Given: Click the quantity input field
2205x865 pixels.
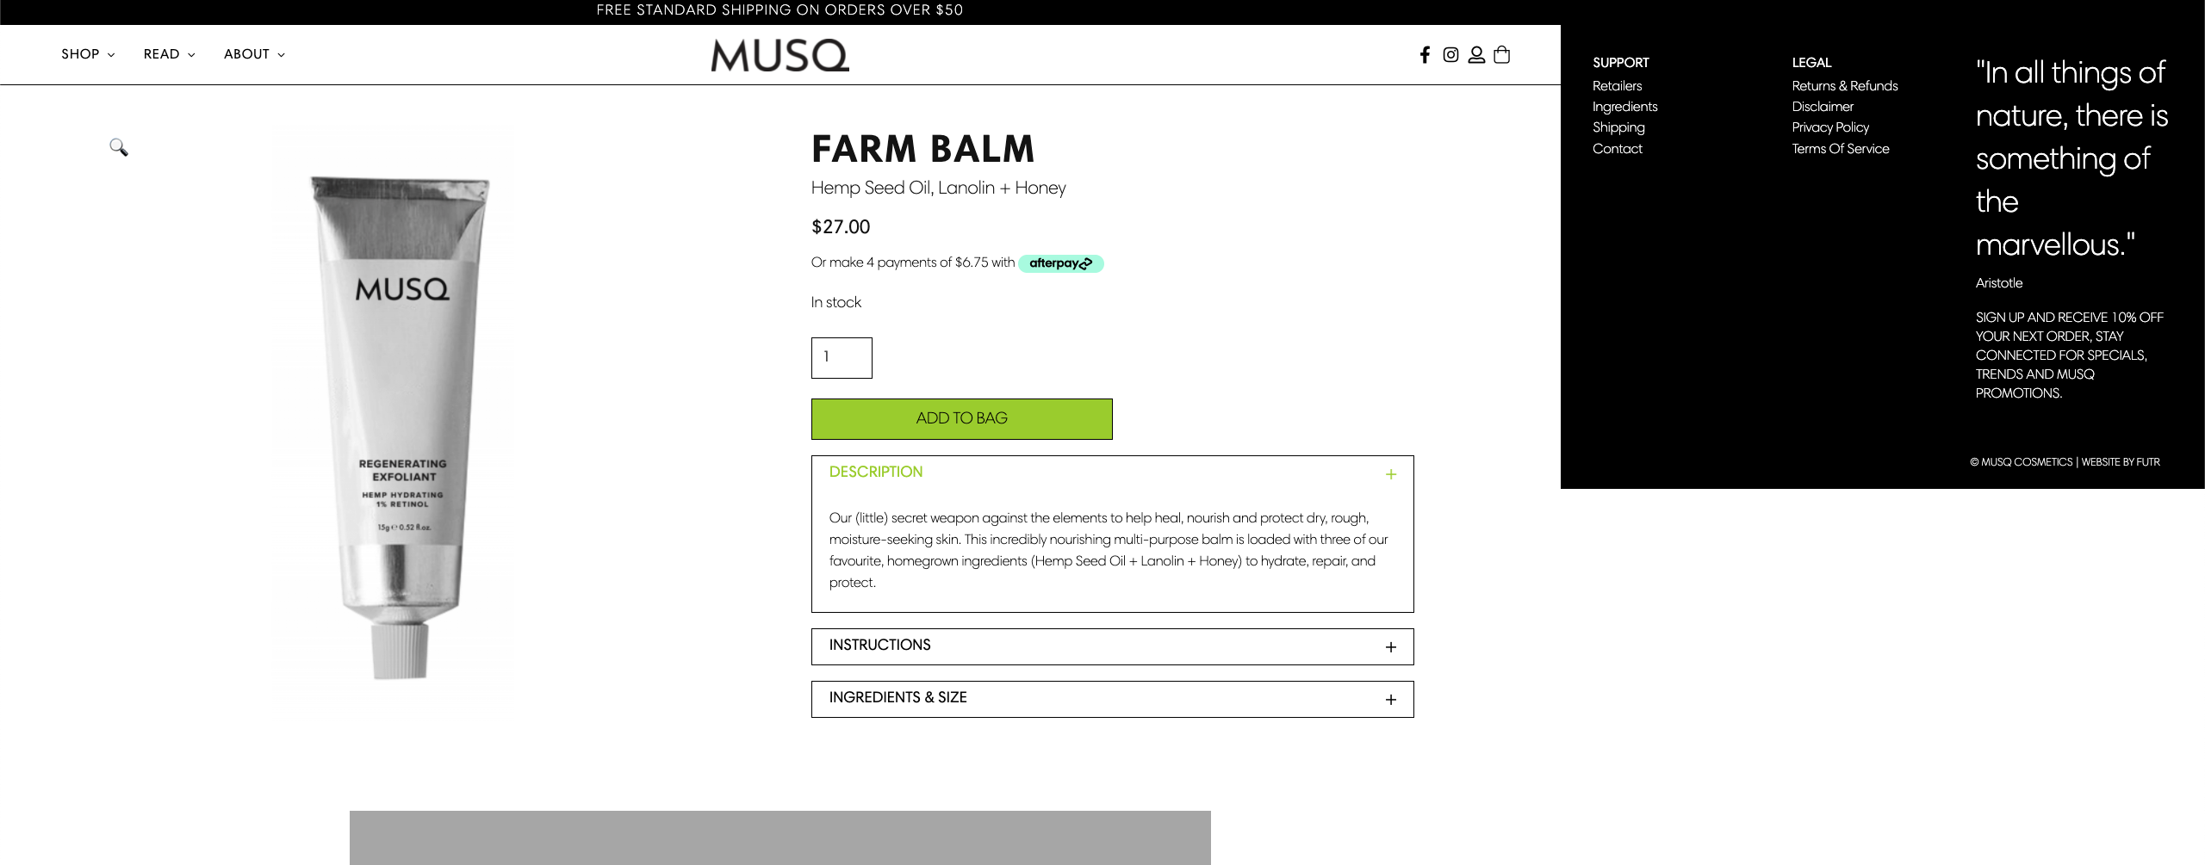Looking at the screenshot, I should click(842, 357).
